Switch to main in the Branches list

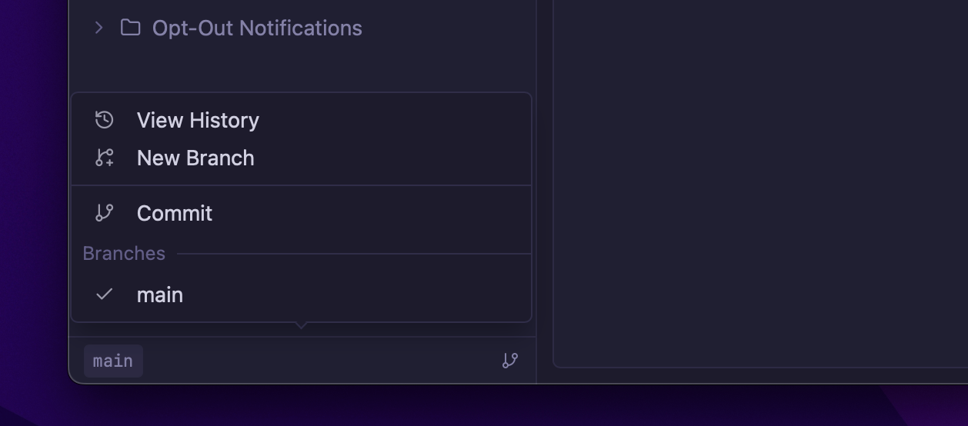tap(160, 295)
